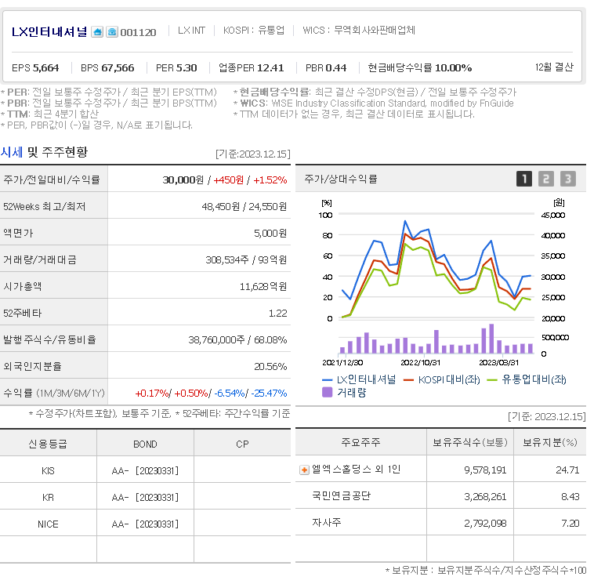
Task: Click the purple 거래량 legend square
Action: tap(327, 392)
